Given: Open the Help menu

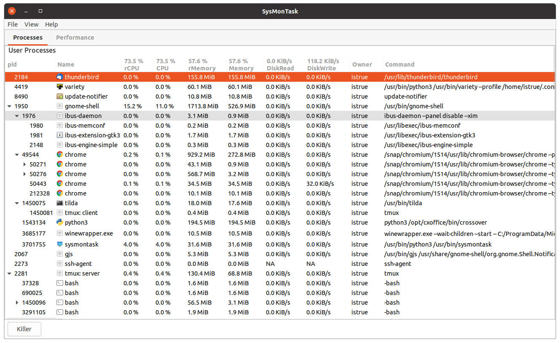Looking at the screenshot, I should point(51,24).
